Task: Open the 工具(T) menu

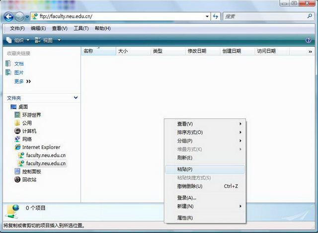Action: [81, 28]
